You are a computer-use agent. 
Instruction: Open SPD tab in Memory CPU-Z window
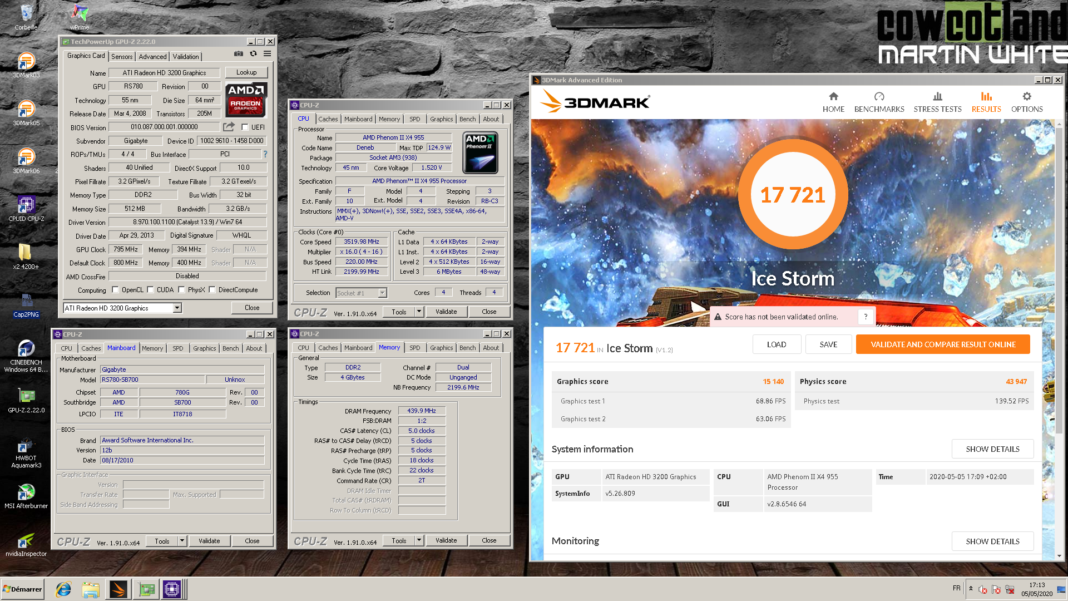[x=415, y=348]
